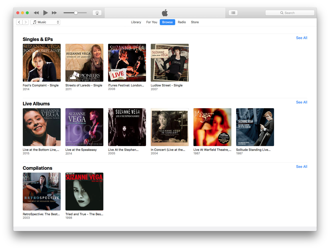Open the Store tab
The width and height of the screenshot is (330, 250).
coord(195,22)
